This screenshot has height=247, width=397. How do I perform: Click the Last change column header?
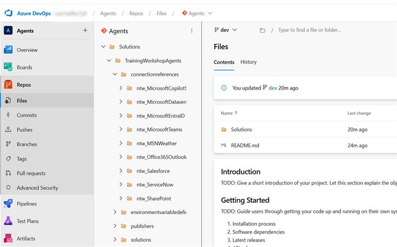point(359,113)
